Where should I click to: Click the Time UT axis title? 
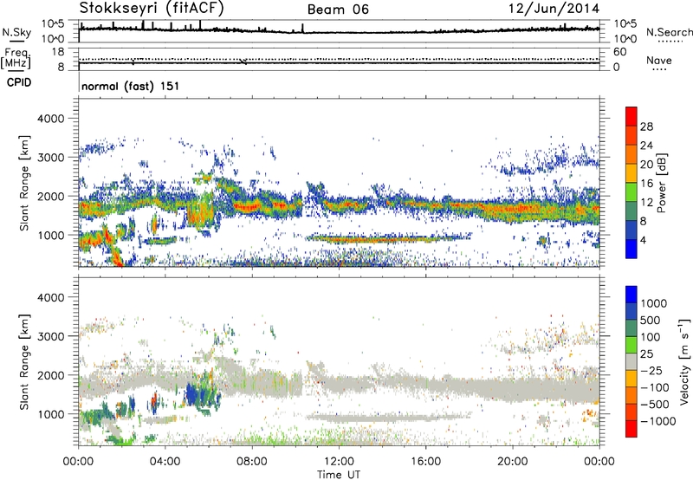(339, 475)
